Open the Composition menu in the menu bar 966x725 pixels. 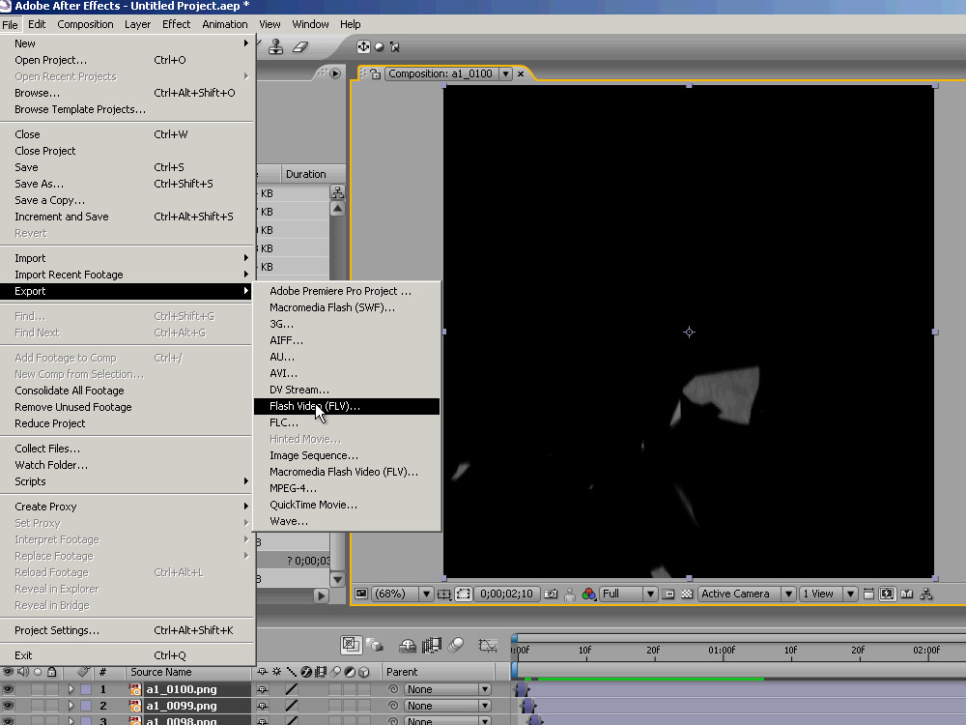[x=85, y=24]
